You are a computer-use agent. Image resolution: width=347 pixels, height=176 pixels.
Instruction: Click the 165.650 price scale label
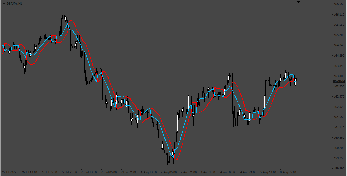339,25
